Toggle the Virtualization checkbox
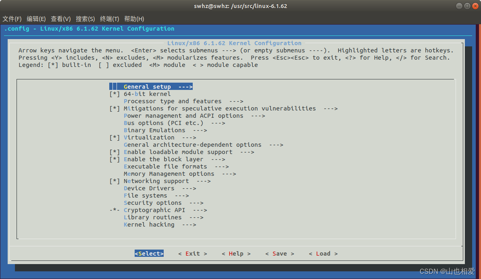Image resolution: width=481 pixels, height=279 pixels. click(x=115, y=137)
